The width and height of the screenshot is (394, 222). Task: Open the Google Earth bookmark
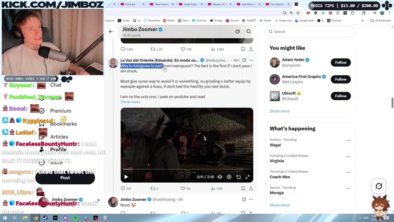[304, 21]
